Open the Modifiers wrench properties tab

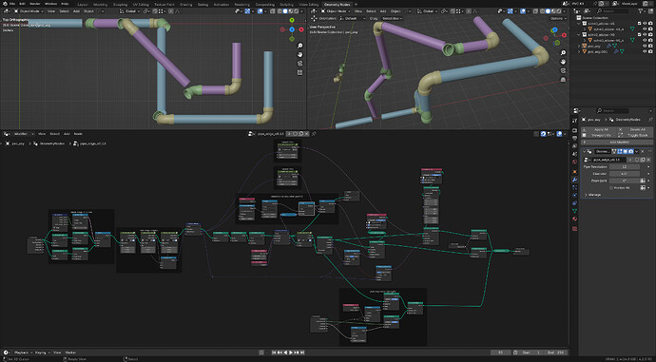click(575, 180)
